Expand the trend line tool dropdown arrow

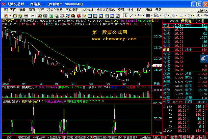(x=135, y=16)
